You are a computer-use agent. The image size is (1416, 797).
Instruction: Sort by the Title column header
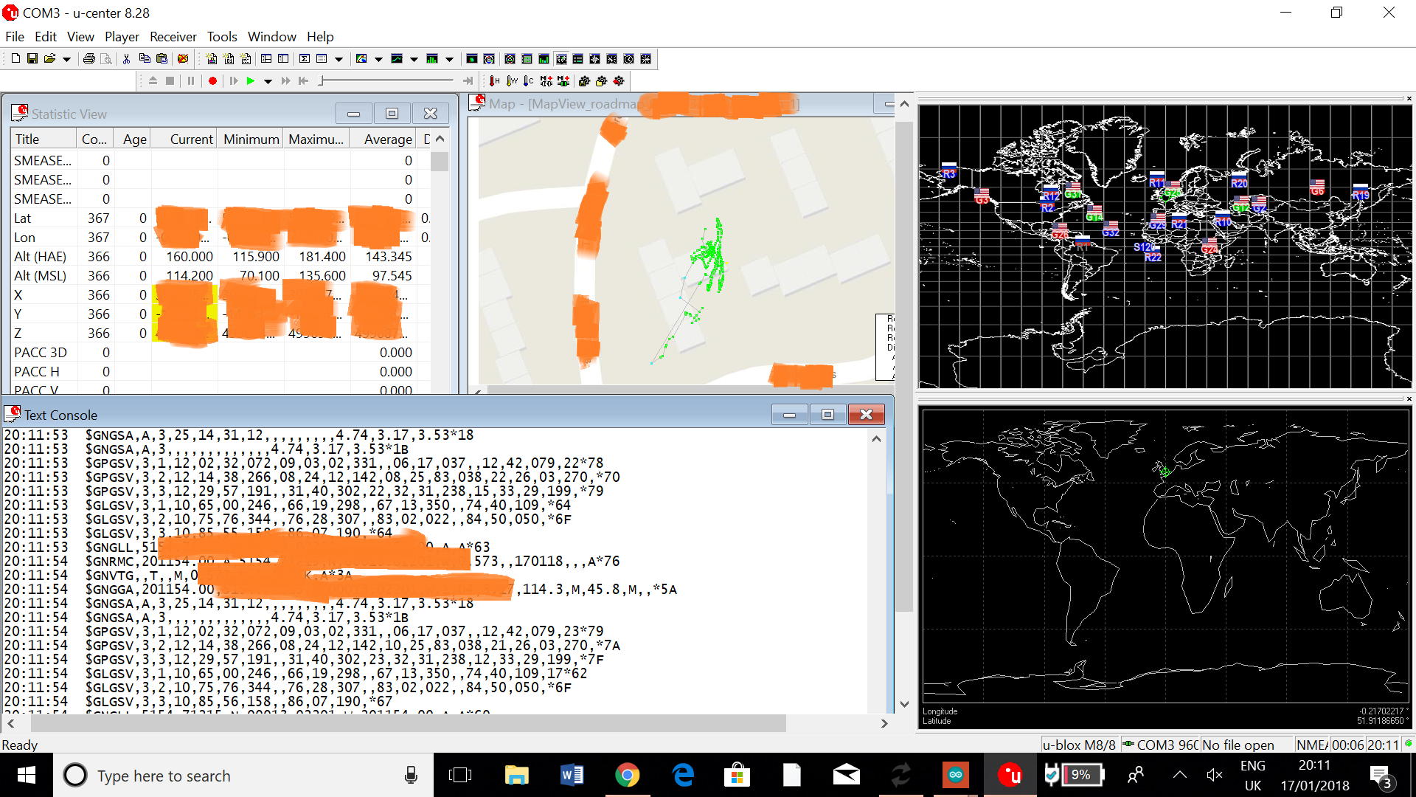pos(43,139)
